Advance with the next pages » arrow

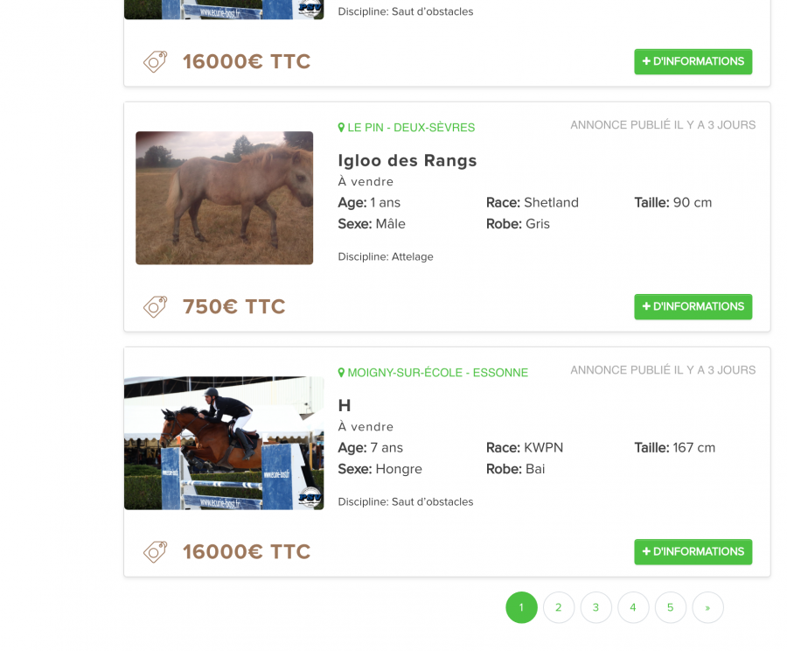pos(707,608)
